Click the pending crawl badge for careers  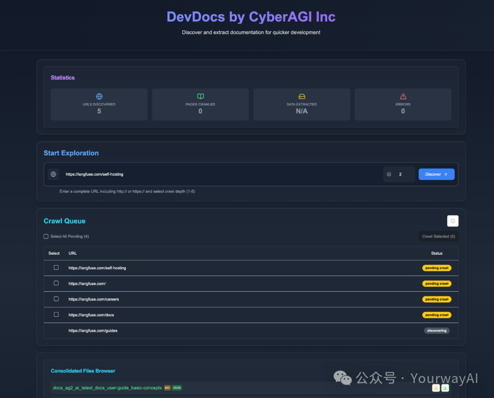pyautogui.click(x=437, y=299)
